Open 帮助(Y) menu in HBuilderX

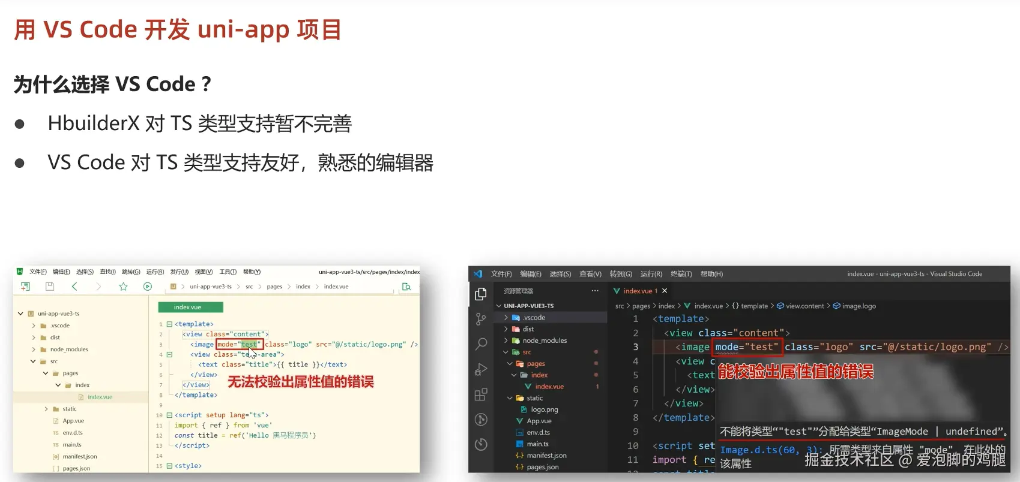click(252, 272)
